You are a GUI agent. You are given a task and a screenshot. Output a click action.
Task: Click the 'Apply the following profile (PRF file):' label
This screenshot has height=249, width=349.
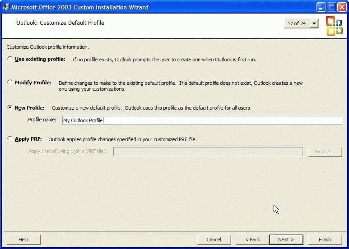coord(67,151)
